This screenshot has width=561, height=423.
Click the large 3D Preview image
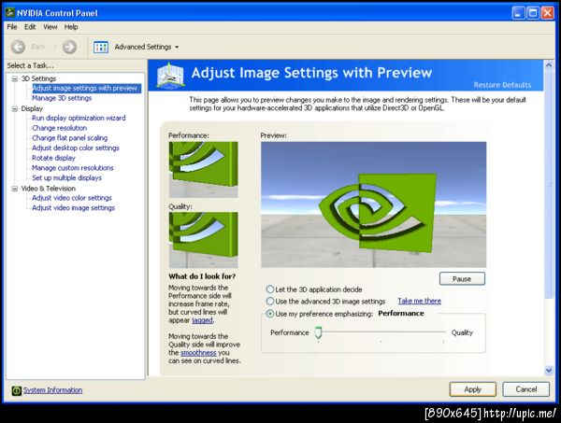point(373,204)
